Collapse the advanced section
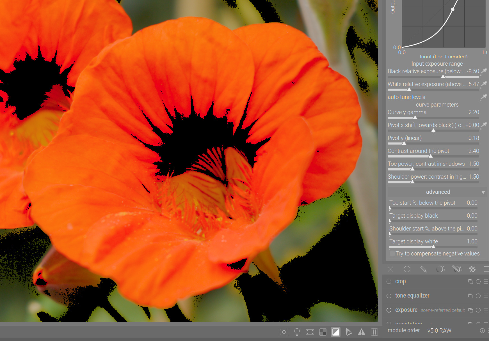Viewport: 489px width, 341px height. (438, 192)
